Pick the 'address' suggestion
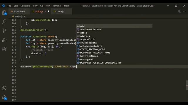 click(114, 36)
